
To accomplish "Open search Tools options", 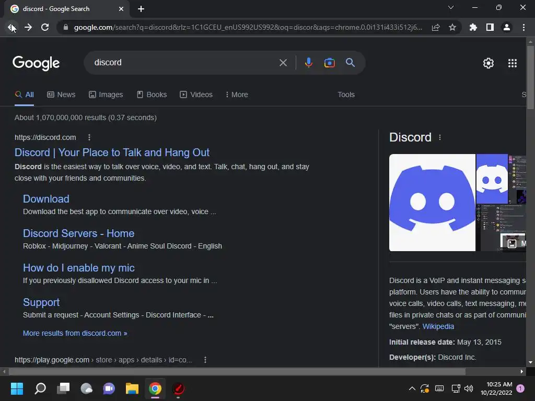I will point(346,95).
